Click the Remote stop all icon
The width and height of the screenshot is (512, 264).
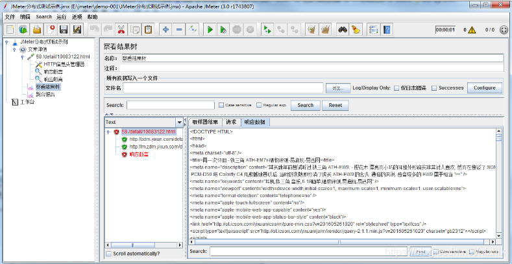(x=280, y=30)
